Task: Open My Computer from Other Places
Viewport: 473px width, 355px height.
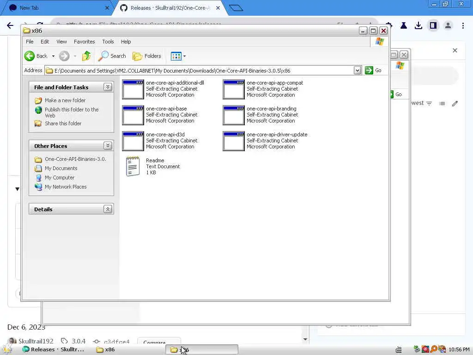Action: (60, 177)
